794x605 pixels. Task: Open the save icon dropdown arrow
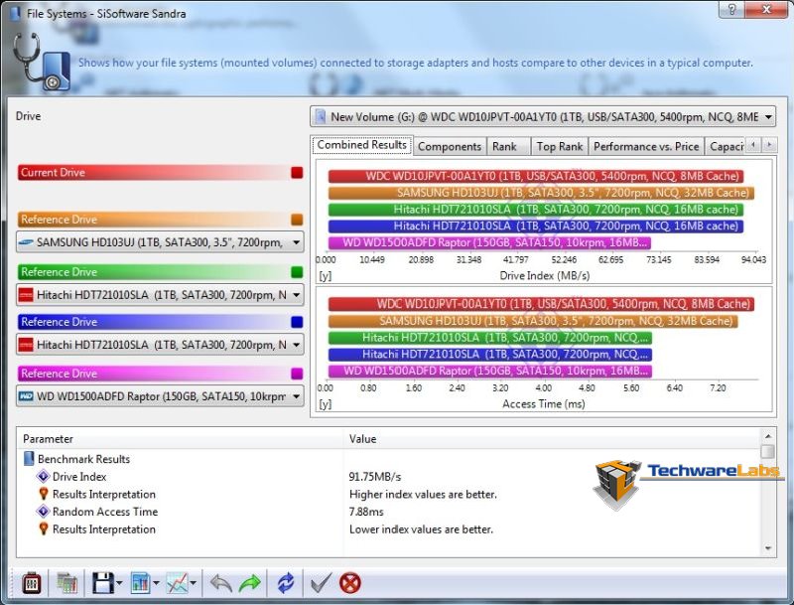pyautogui.click(x=119, y=584)
